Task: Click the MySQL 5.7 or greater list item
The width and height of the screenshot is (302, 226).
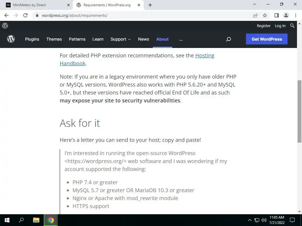Action: (133, 190)
